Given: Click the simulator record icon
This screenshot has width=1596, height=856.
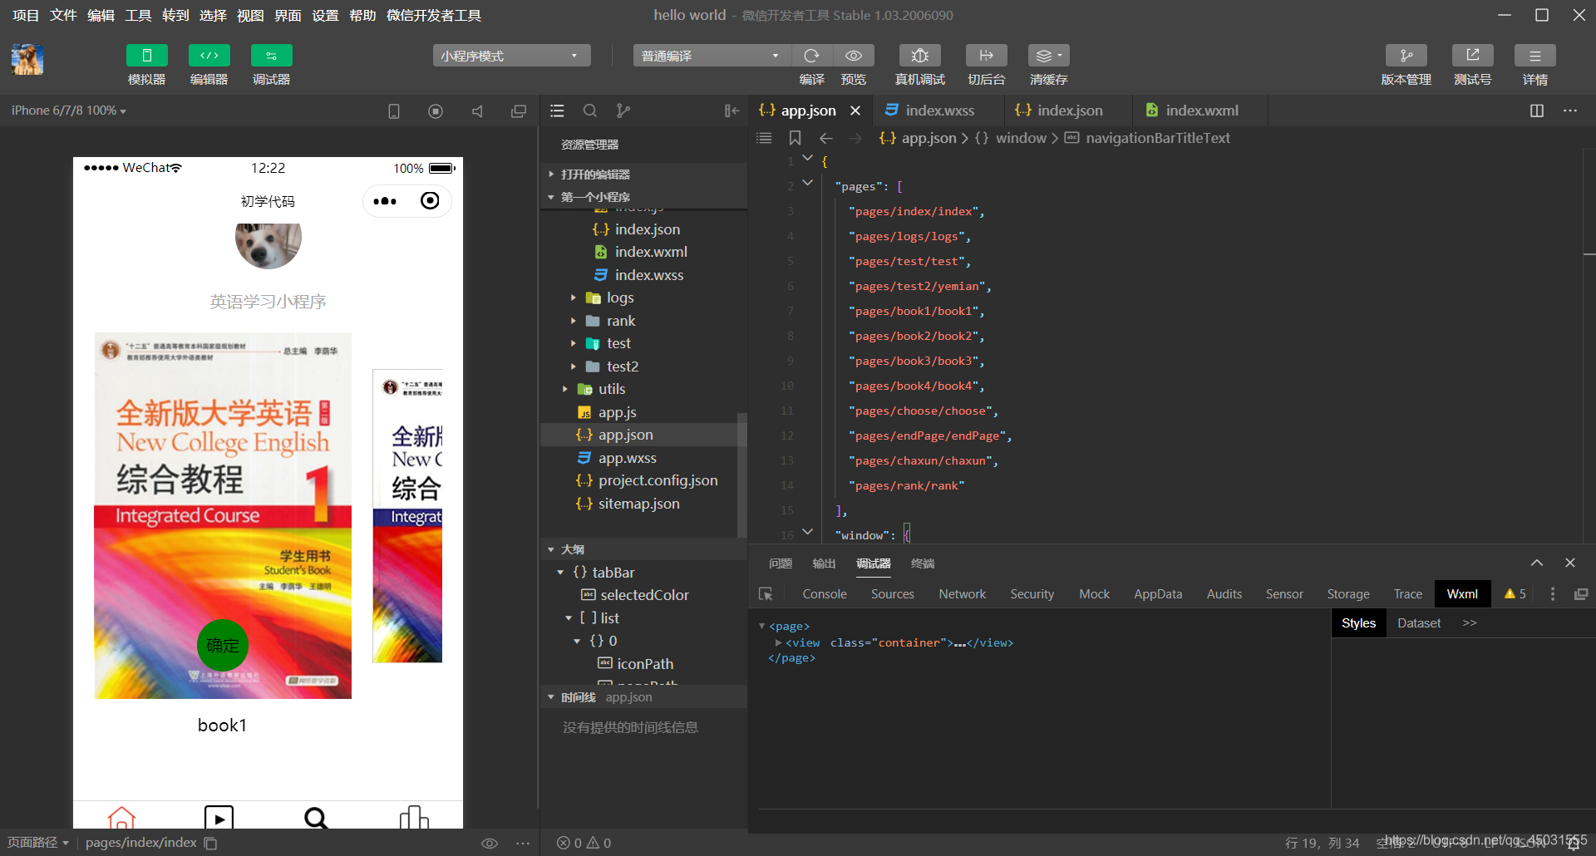Looking at the screenshot, I should point(436,111).
